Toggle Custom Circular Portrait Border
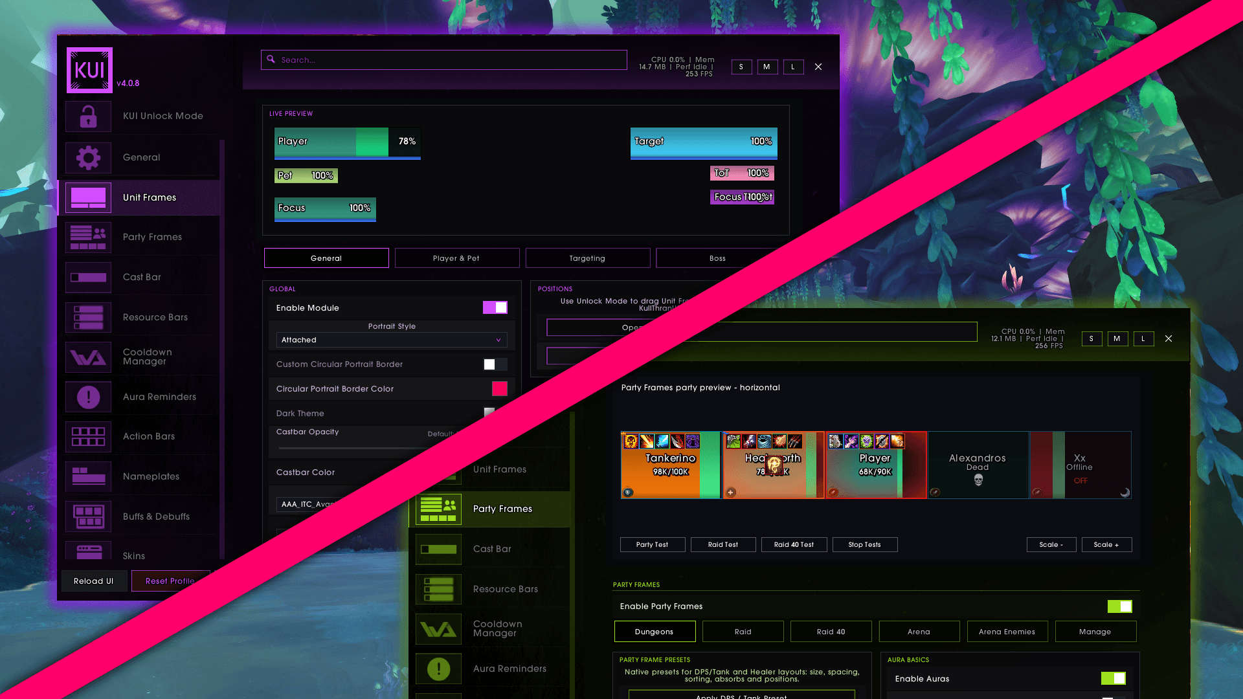Image resolution: width=1243 pixels, height=699 pixels. pos(495,364)
